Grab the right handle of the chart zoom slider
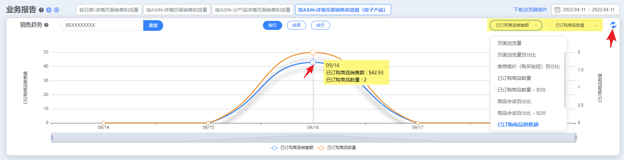624x160 pixels. [x=576, y=138]
